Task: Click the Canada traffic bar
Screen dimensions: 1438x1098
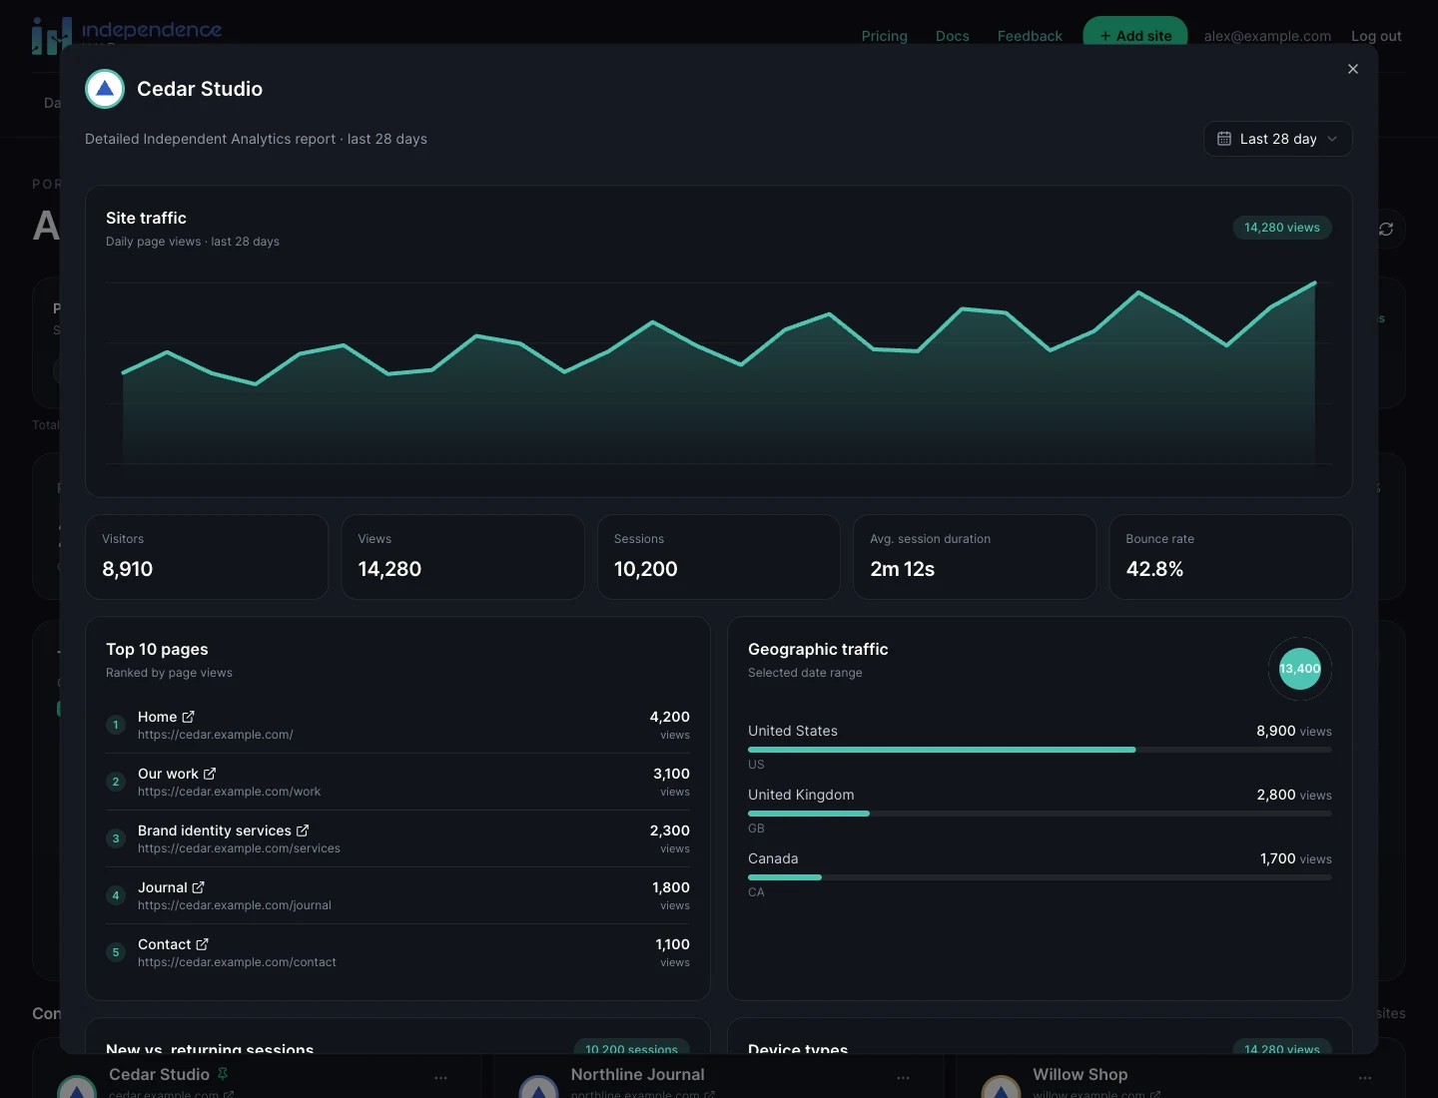Action: [x=1040, y=877]
